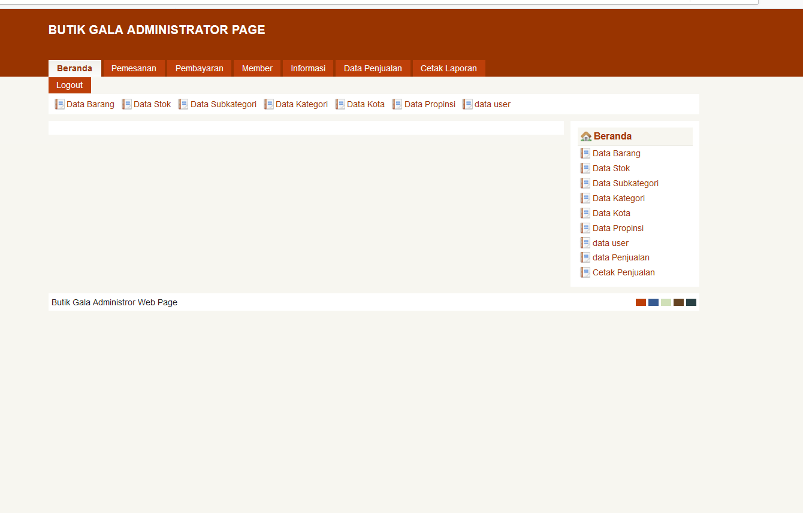Click the document icon next to Data Kategori in sidebar
This screenshot has width=803, height=513.
tap(585, 198)
